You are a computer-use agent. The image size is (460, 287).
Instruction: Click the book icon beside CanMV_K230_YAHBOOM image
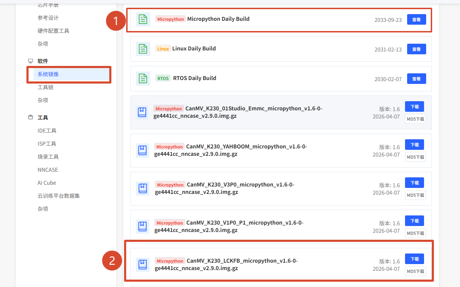142,151
